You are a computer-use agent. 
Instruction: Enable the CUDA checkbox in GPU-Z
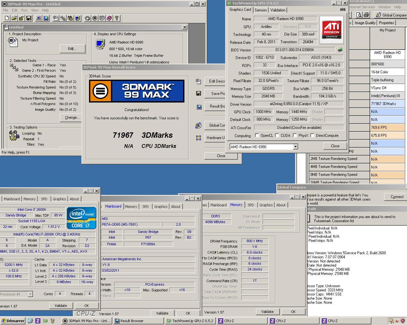pyautogui.click(x=277, y=136)
